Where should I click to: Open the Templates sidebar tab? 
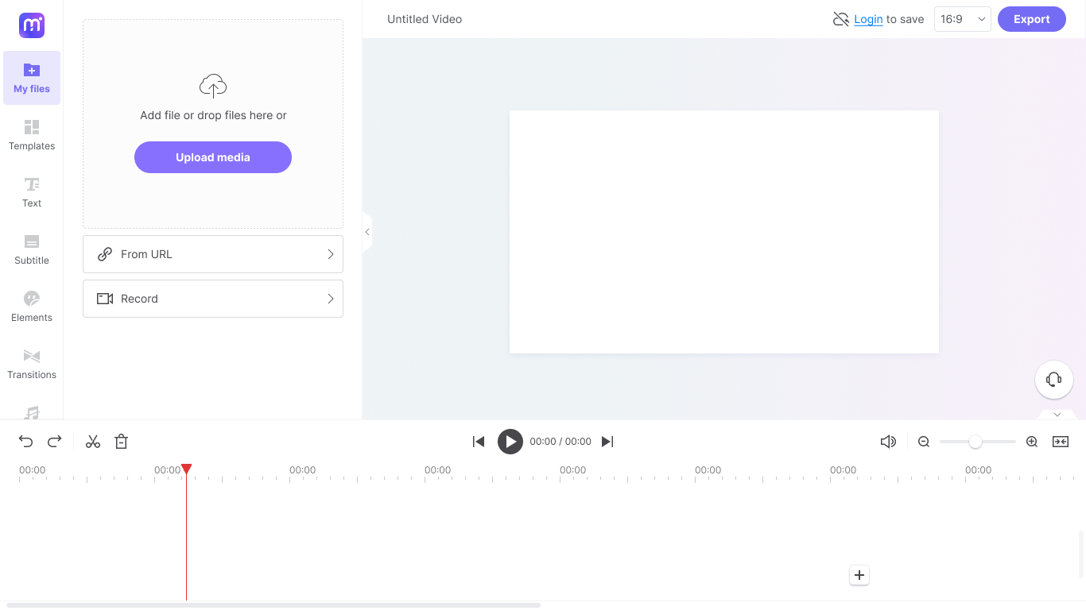(x=32, y=135)
